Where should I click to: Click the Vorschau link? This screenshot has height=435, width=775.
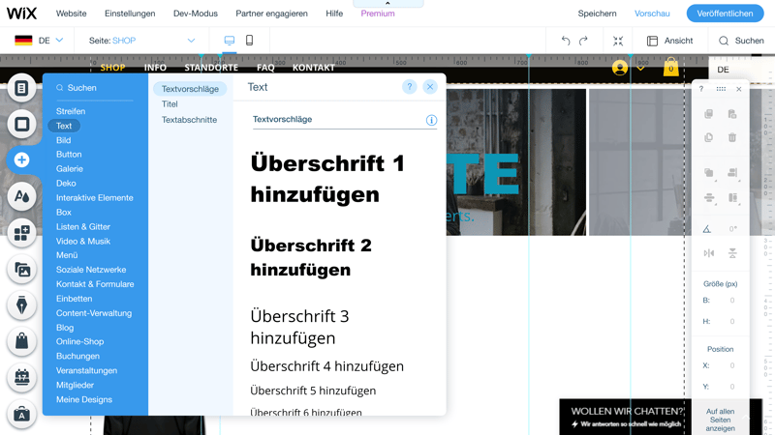click(x=652, y=14)
